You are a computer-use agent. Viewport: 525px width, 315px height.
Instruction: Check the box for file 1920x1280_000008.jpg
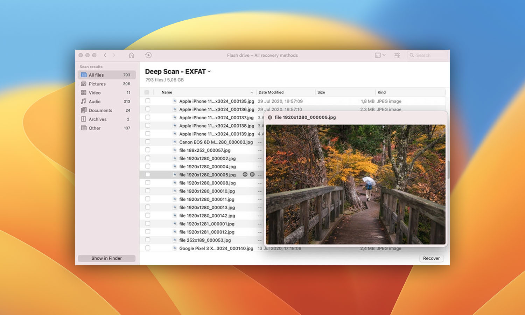coord(148,183)
